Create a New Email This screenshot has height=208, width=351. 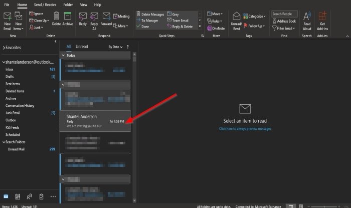coord(8,21)
